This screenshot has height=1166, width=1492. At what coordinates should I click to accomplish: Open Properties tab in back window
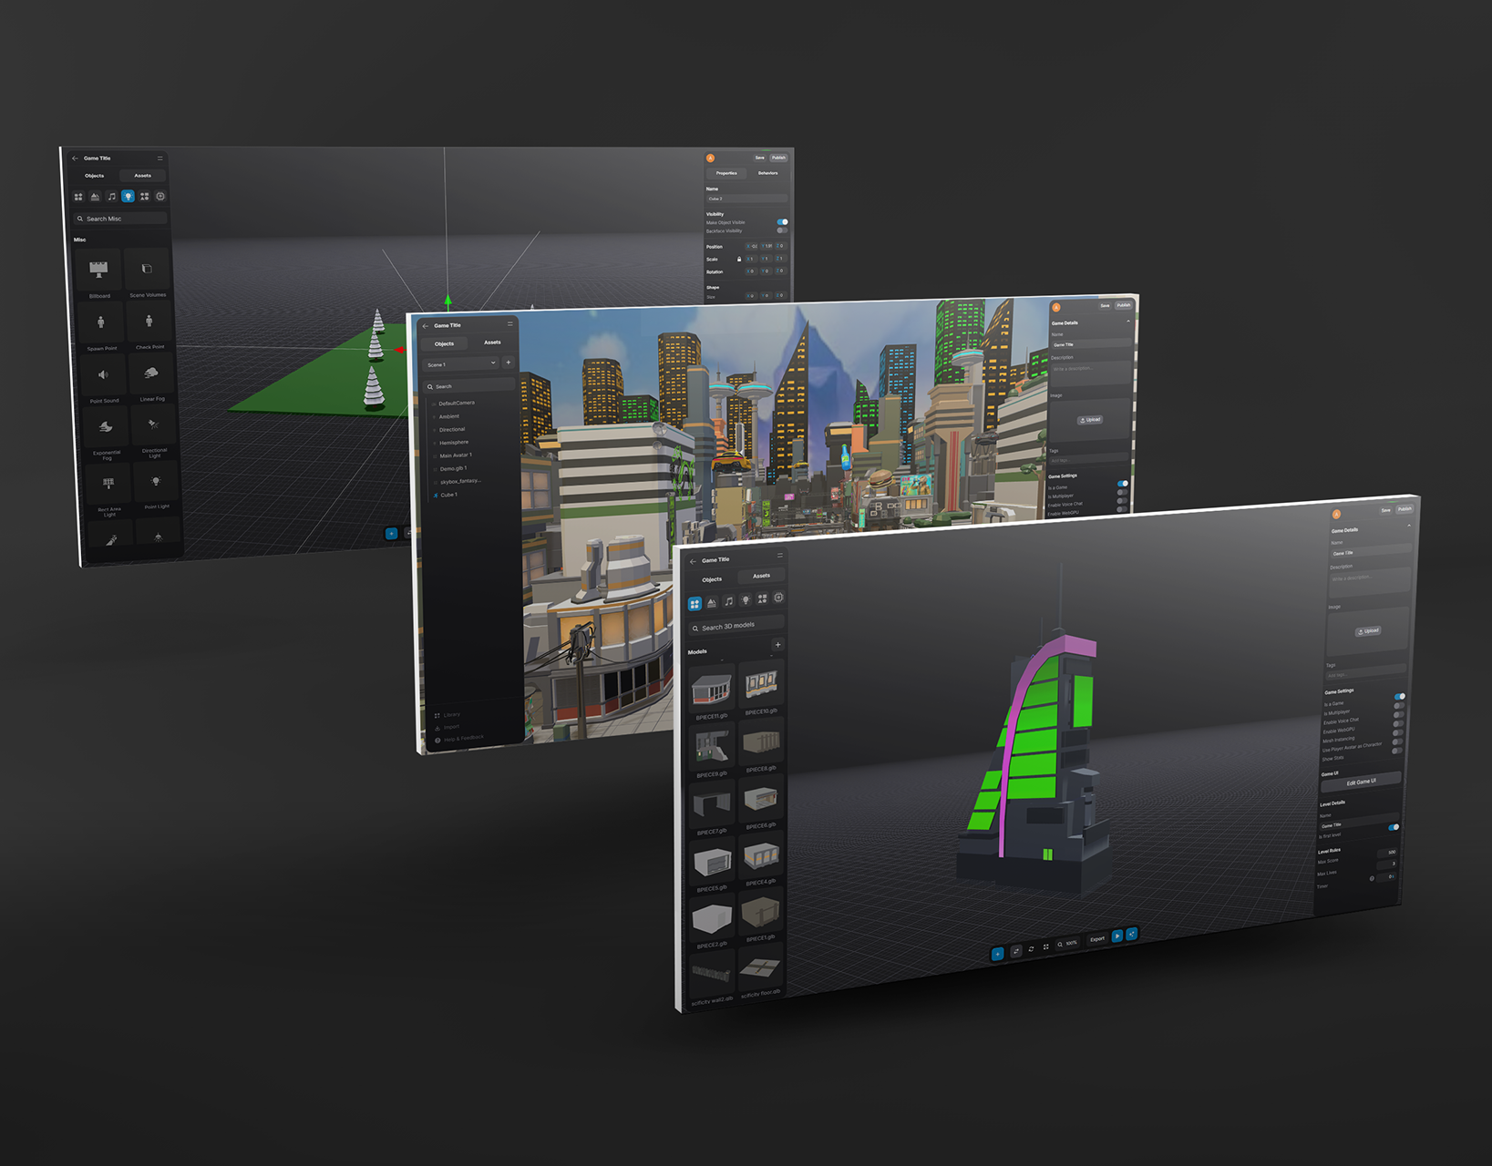(x=726, y=173)
